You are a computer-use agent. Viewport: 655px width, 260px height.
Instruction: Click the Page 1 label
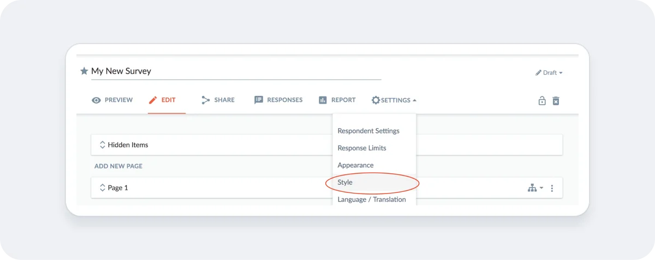pos(118,188)
